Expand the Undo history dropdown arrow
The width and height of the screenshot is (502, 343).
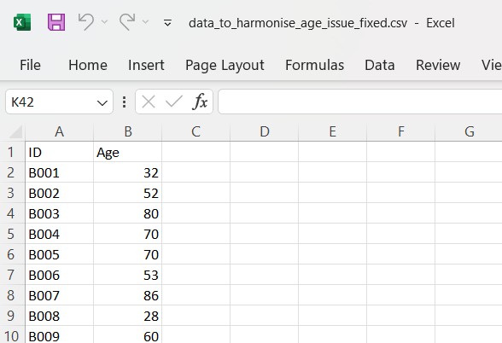point(104,22)
